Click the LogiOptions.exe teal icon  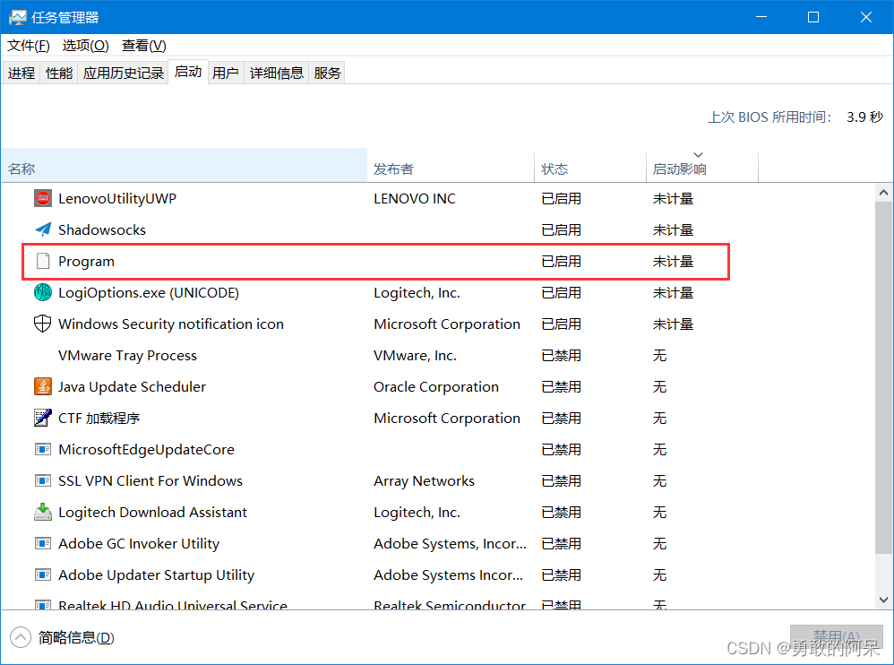click(43, 292)
